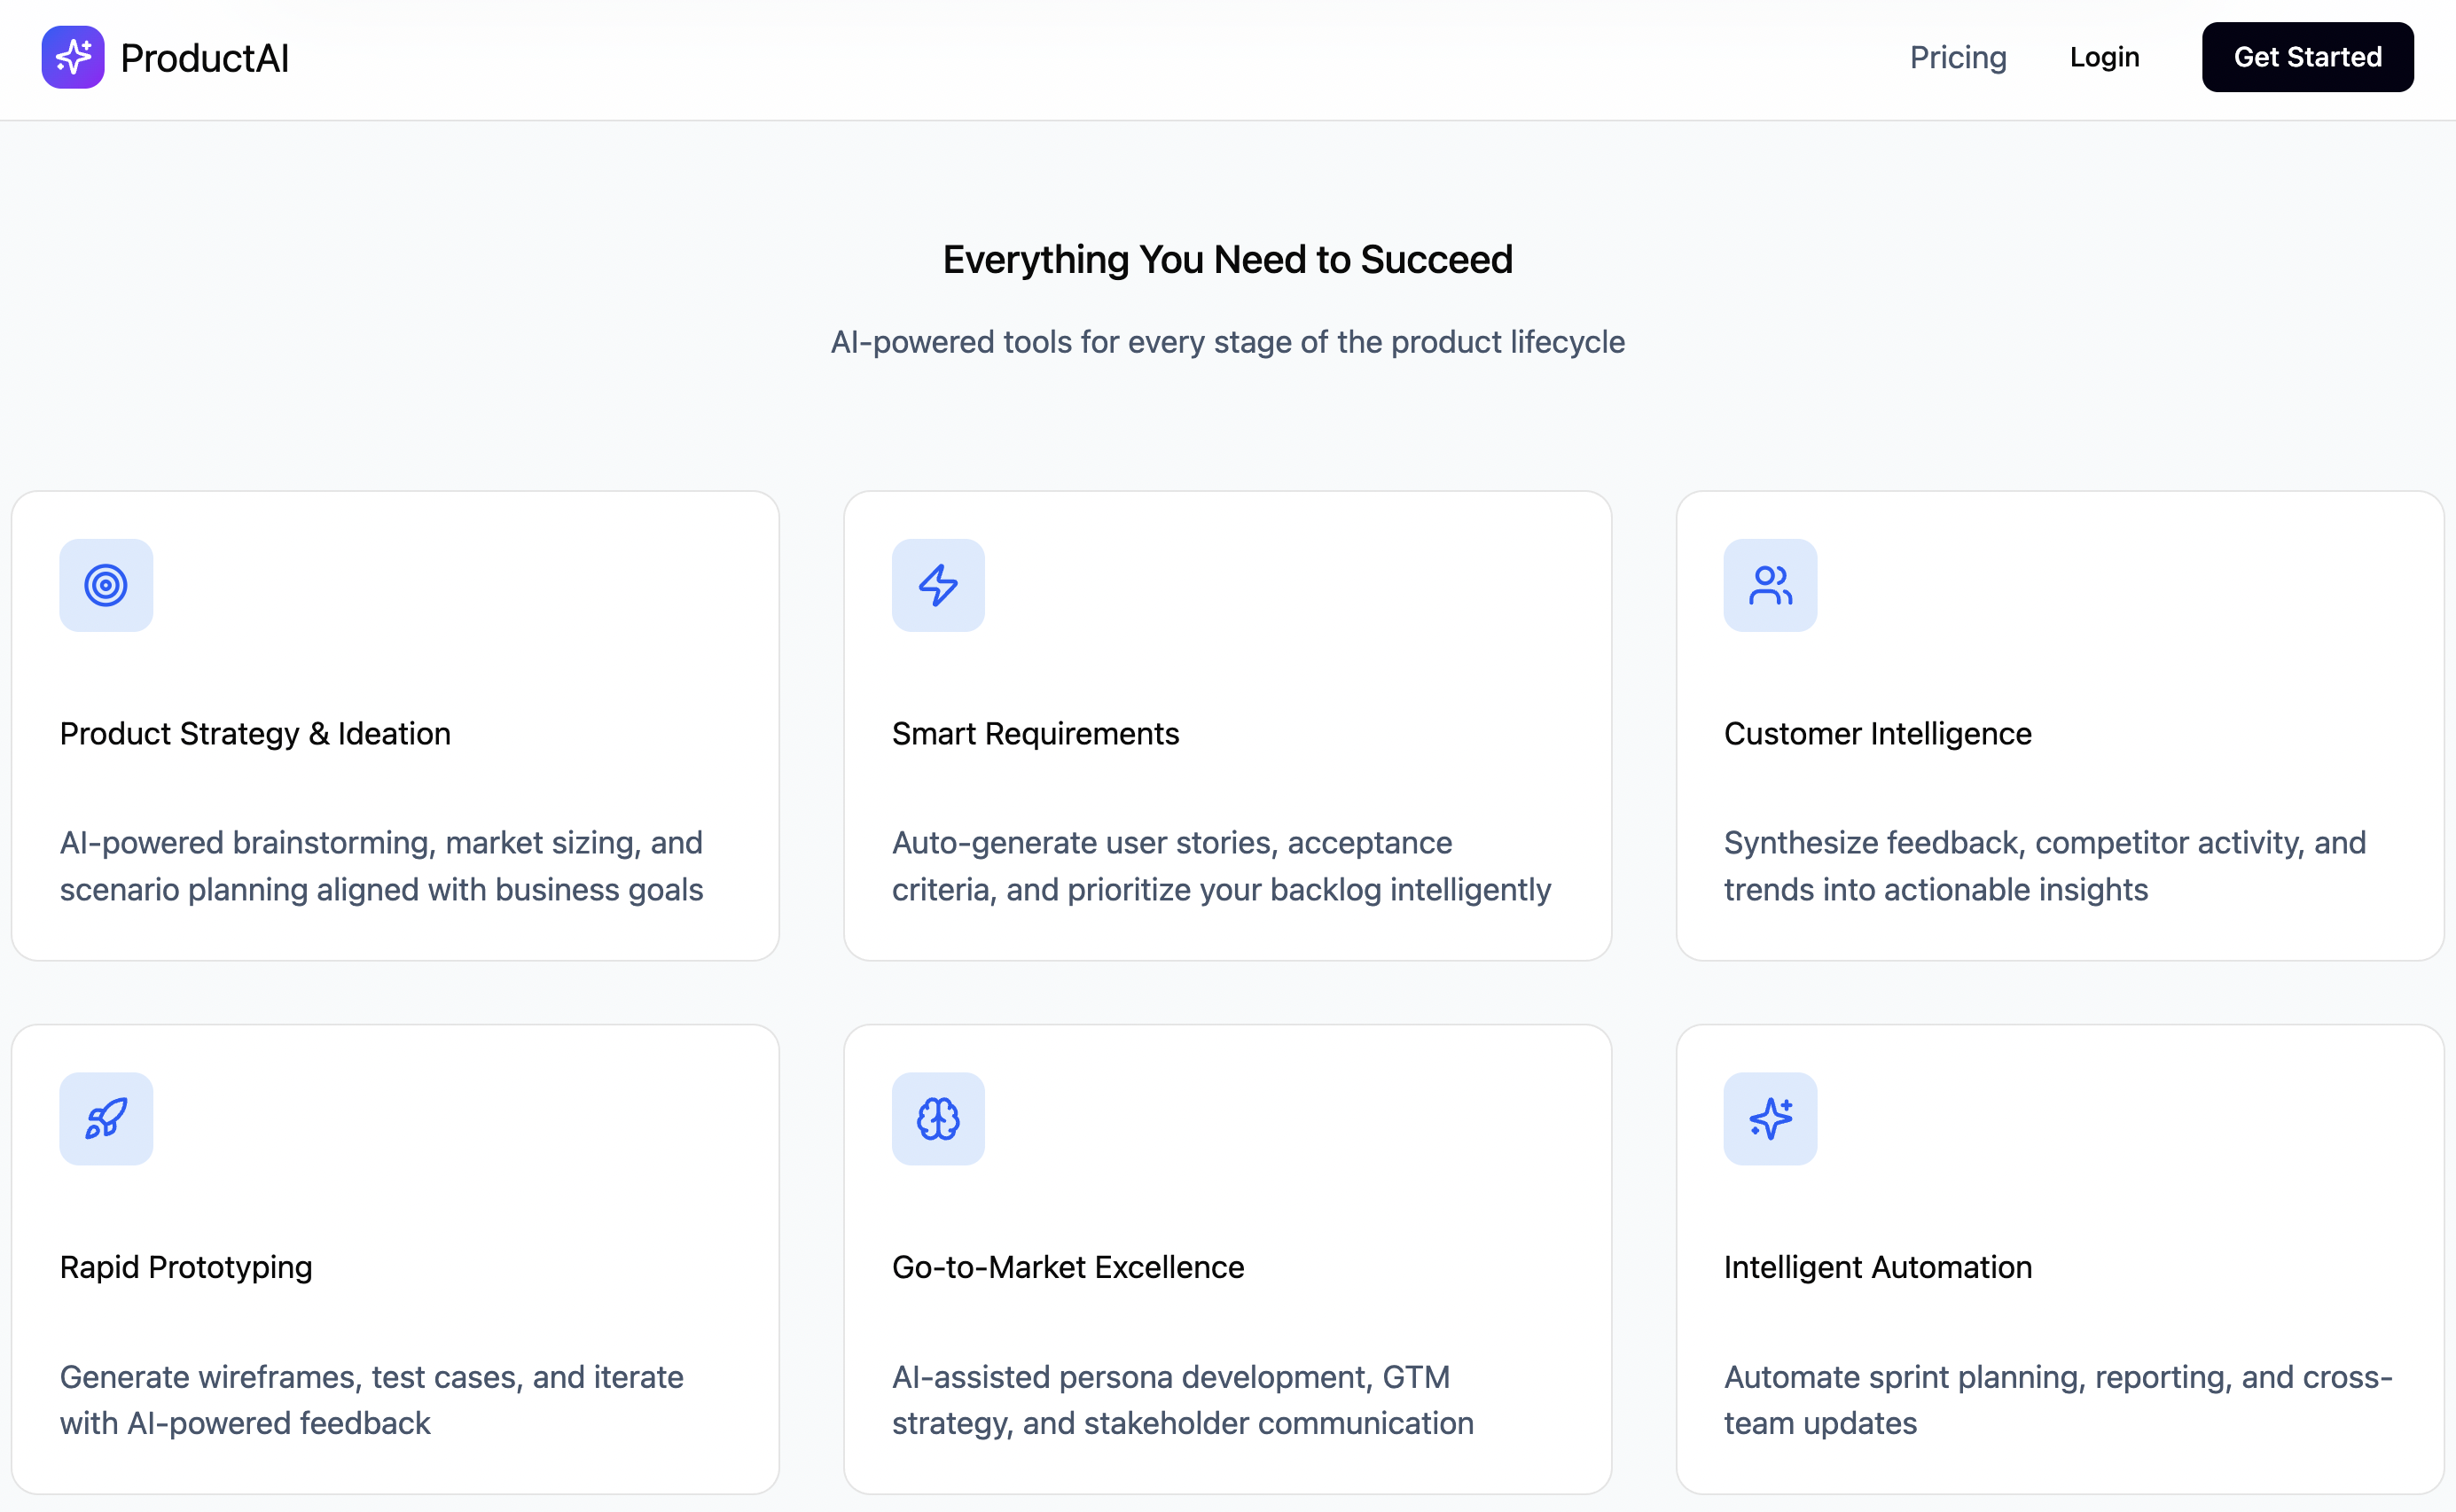Open the Pricing page link

[x=1958, y=57]
